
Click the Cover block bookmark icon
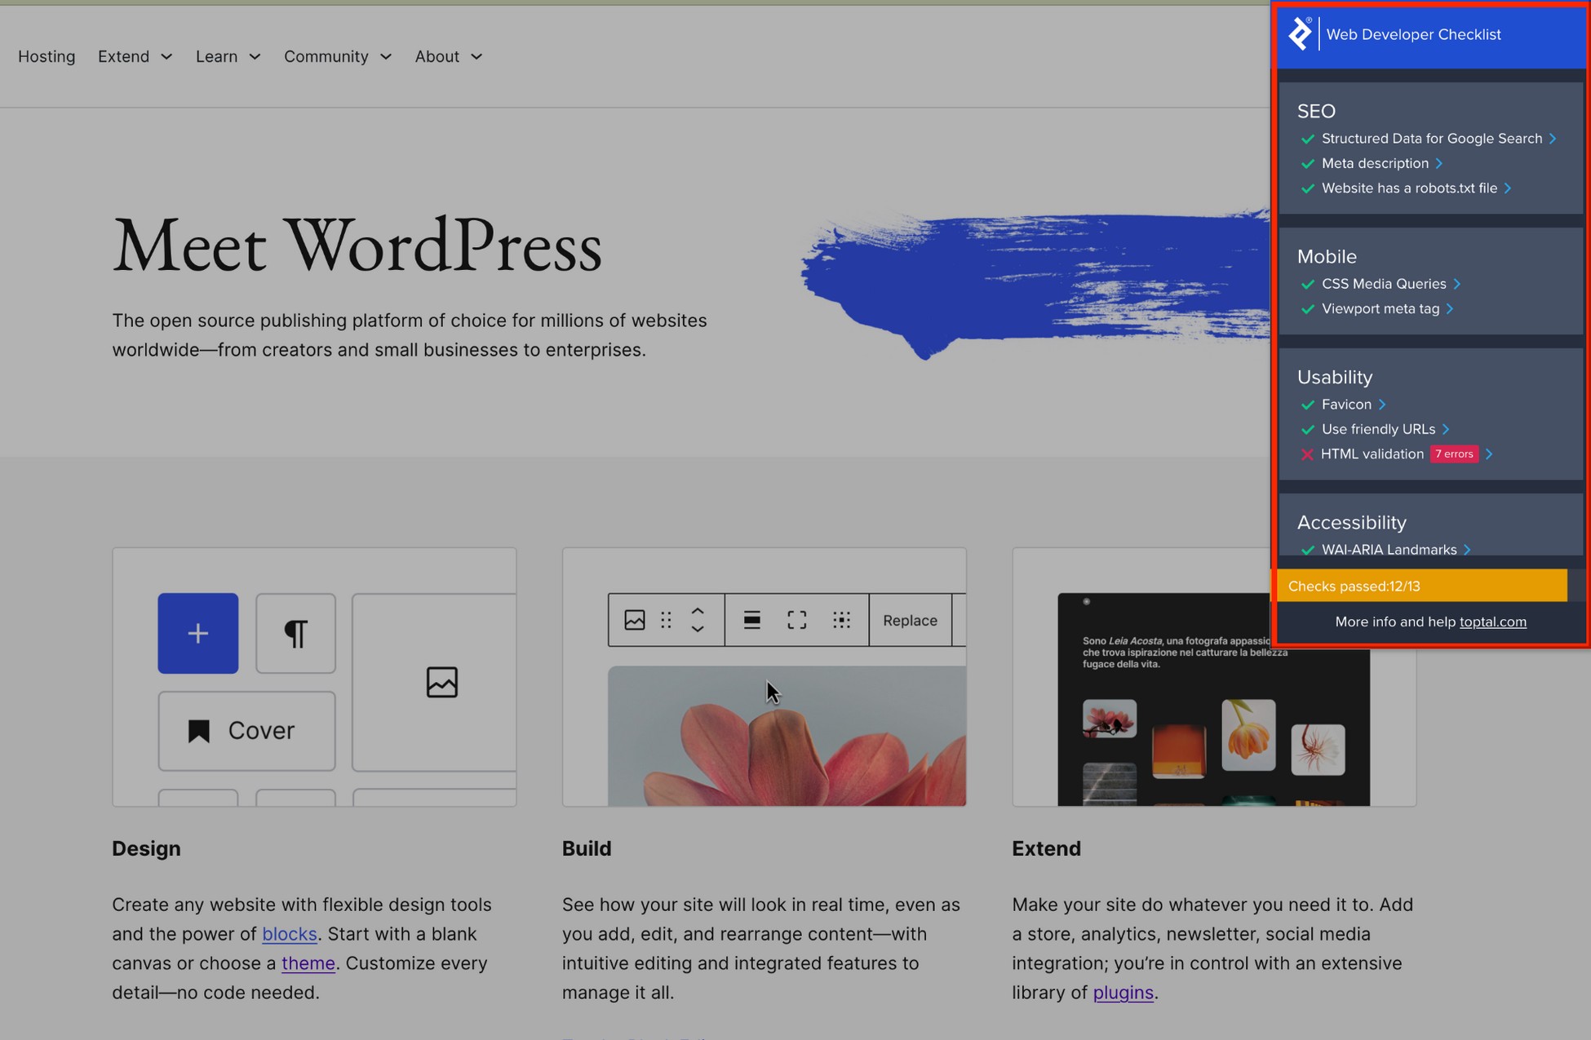[199, 731]
